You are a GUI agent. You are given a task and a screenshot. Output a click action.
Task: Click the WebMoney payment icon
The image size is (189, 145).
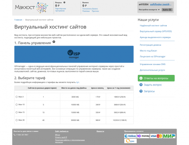[130, 136]
